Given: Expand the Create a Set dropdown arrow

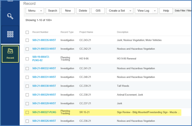Looking at the screenshot, I should click(130, 11).
